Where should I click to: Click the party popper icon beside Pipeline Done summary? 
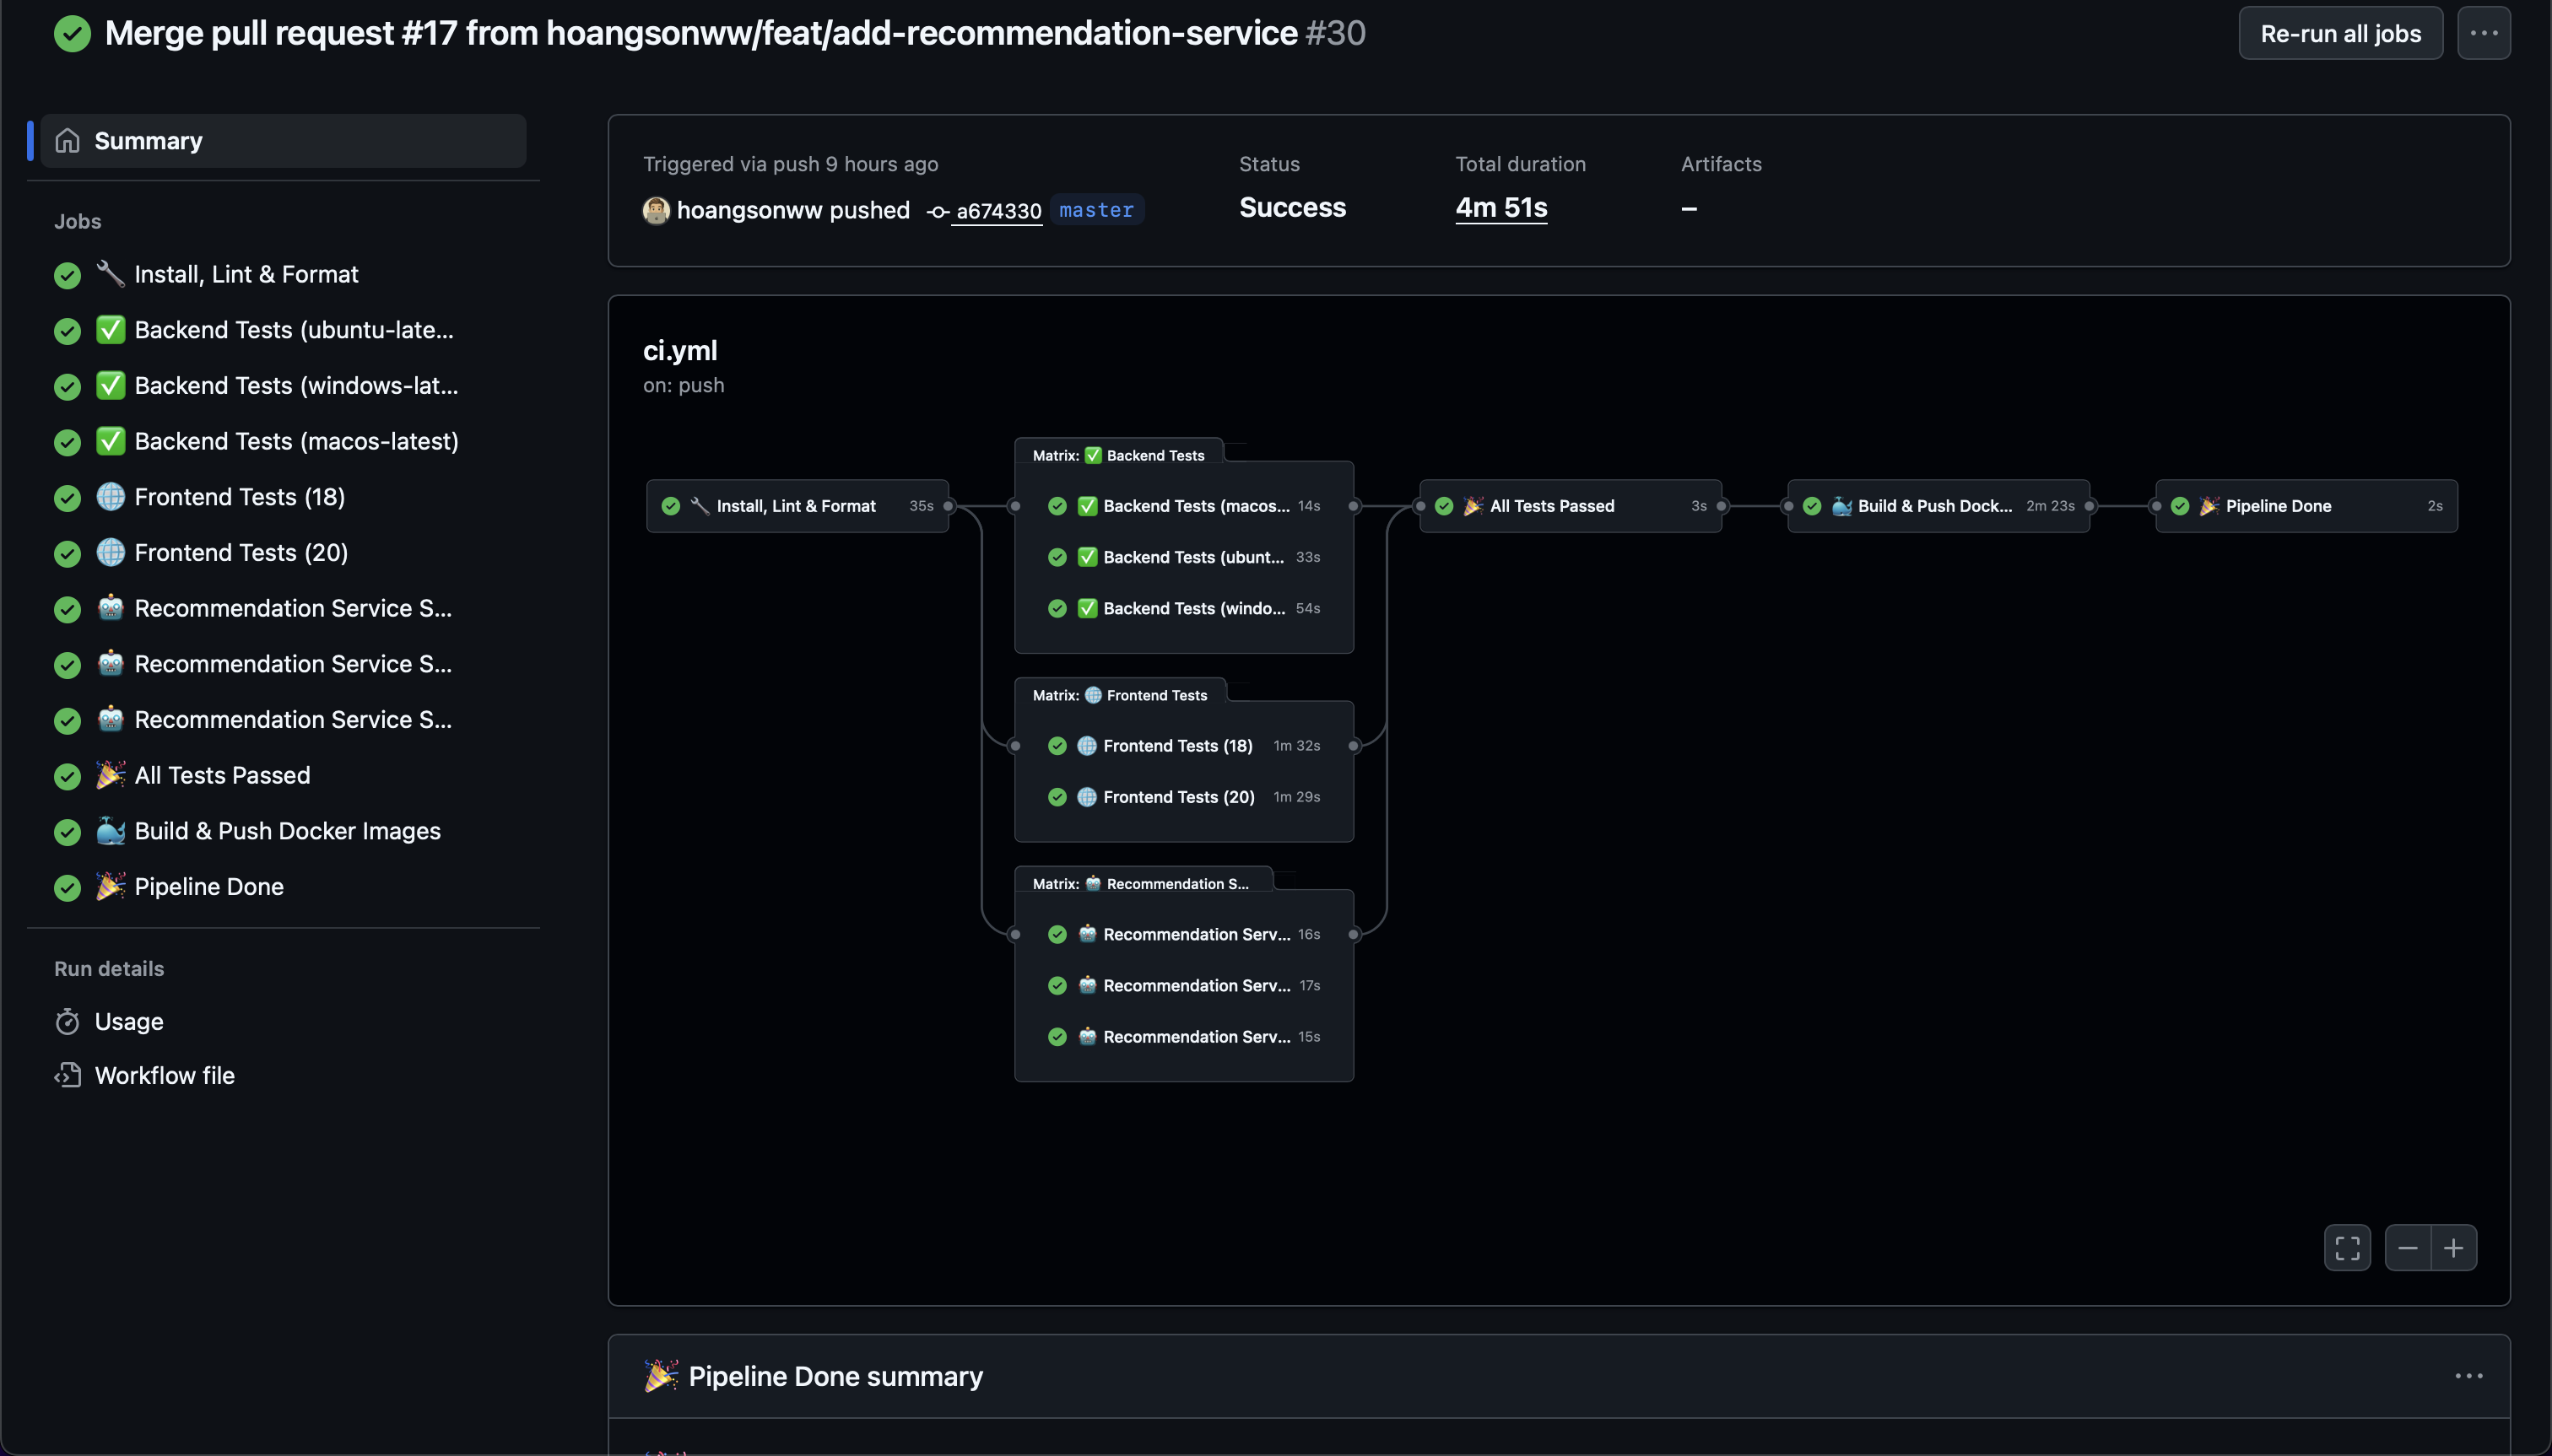click(x=660, y=1375)
